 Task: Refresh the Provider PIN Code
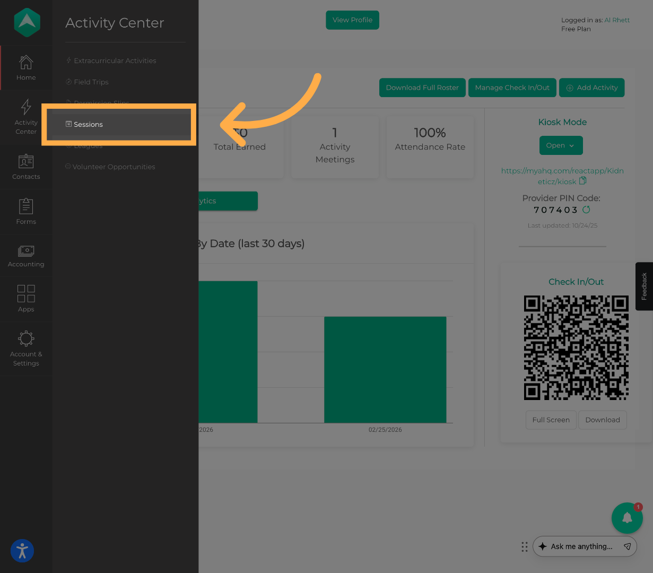click(586, 210)
